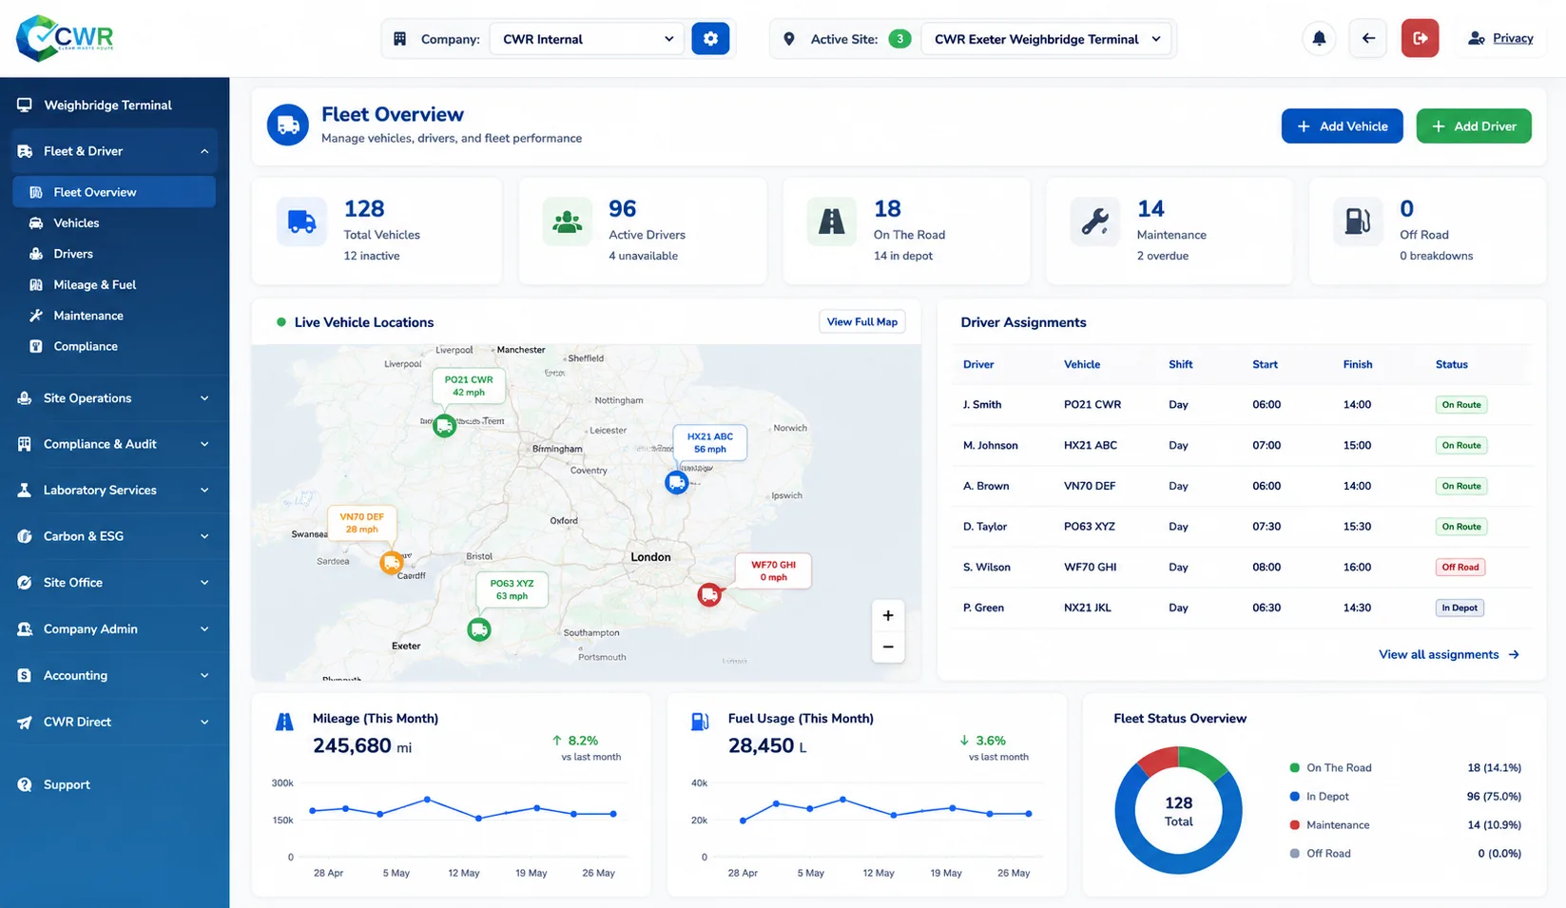Expand the Laboratory Services menu

(115, 490)
